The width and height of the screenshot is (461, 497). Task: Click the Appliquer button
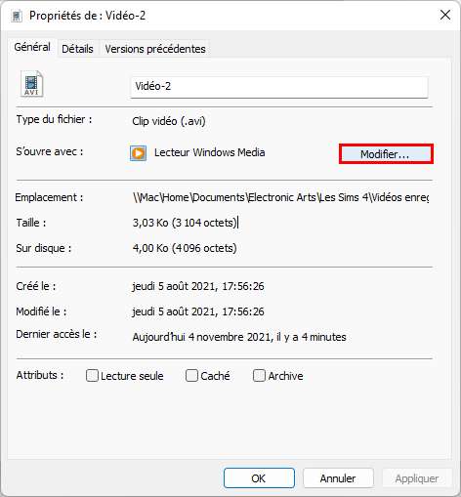[417, 478]
